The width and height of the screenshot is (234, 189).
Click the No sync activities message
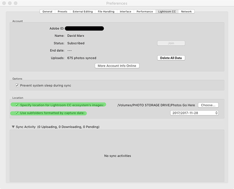[118, 156]
